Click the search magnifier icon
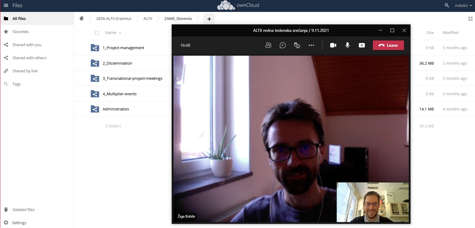Viewport: 475px width, 228px height. 447,5
